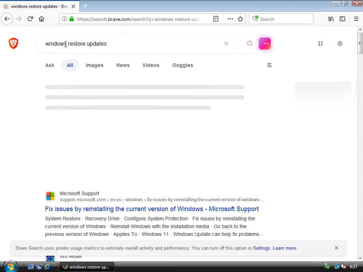Click the taskbar clock 6:27

coord(353,267)
